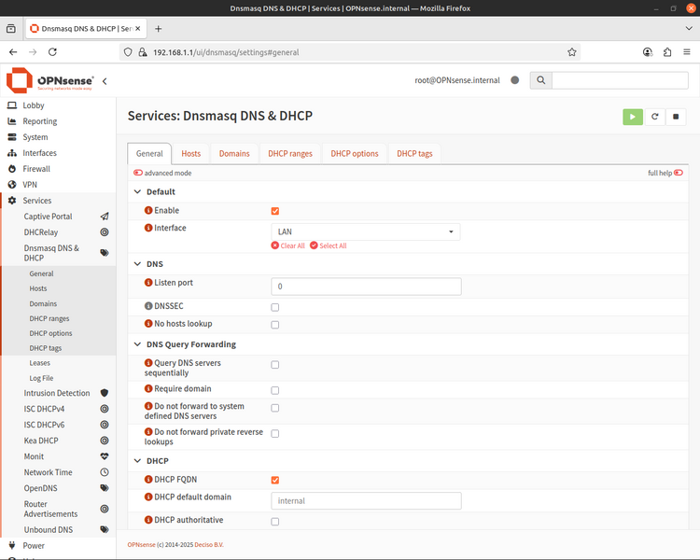This screenshot has width=700, height=560.
Task: Check the Require domain box
Action: (x=275, y=390)
